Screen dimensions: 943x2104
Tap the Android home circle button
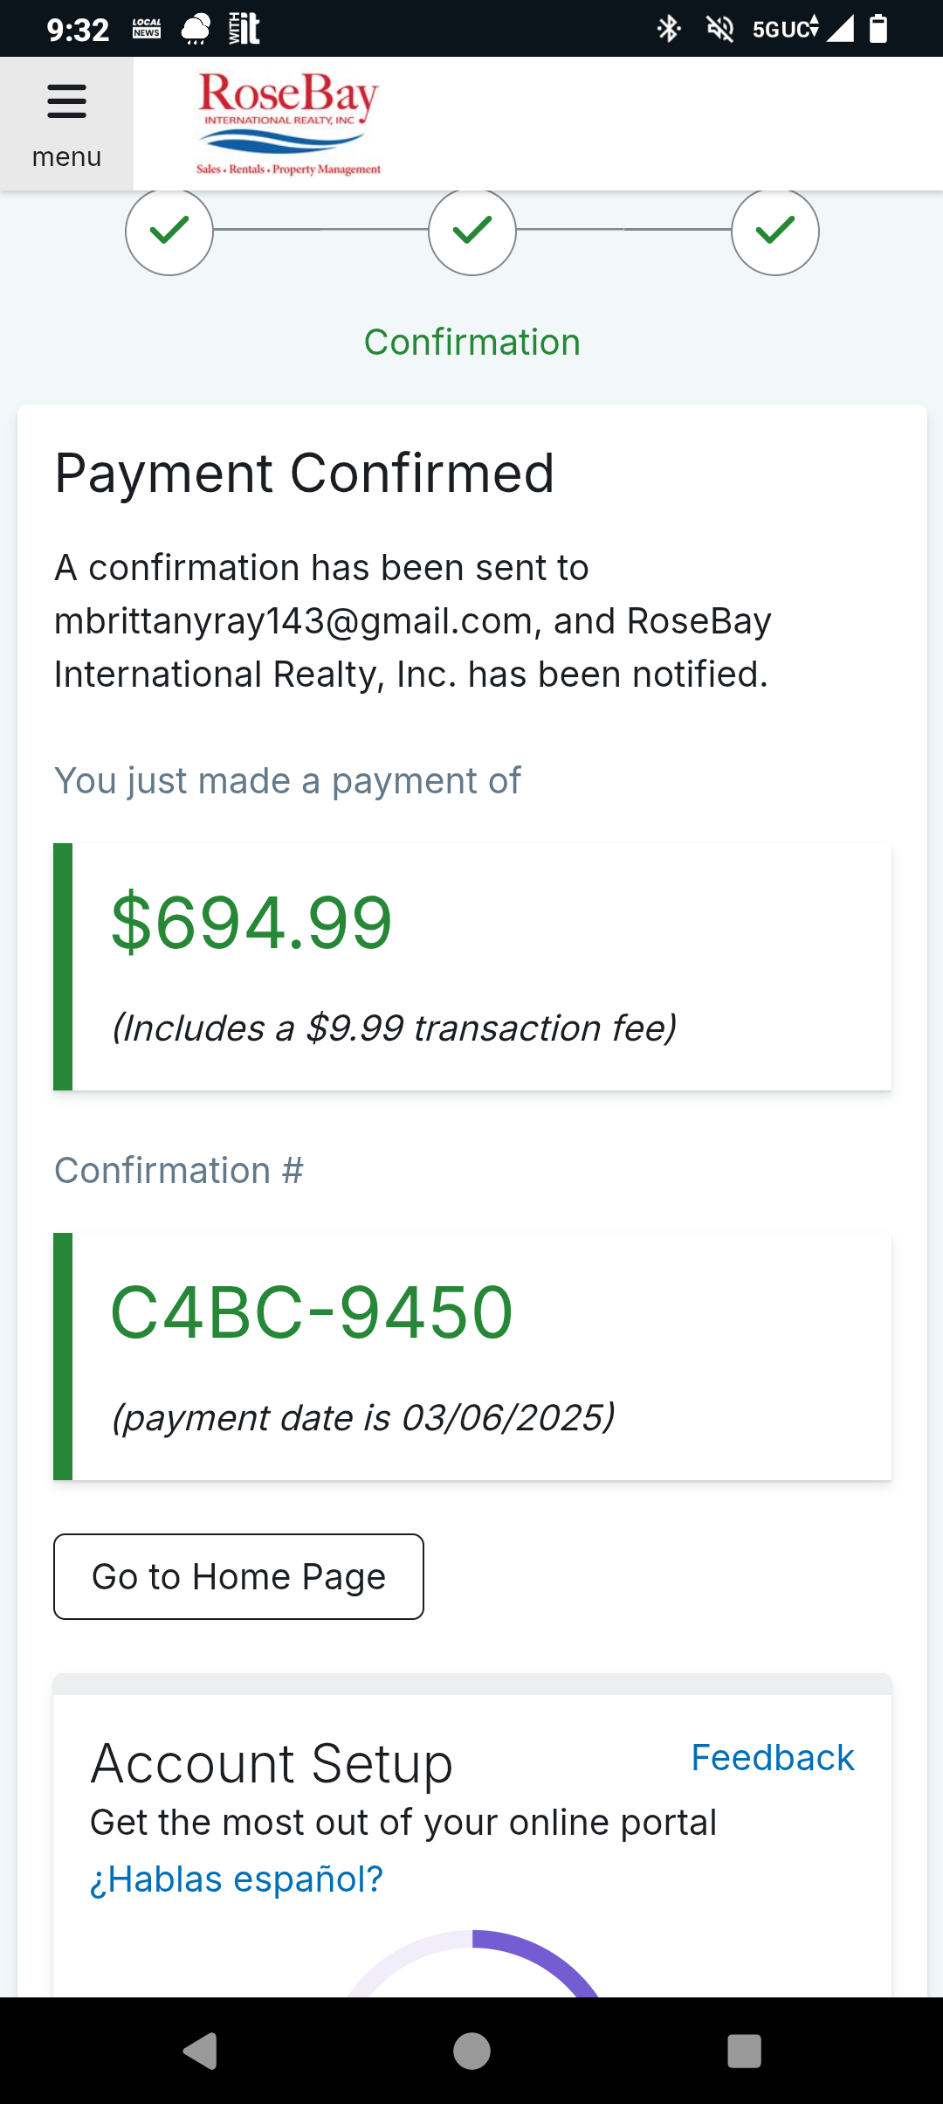point(471,2051)
